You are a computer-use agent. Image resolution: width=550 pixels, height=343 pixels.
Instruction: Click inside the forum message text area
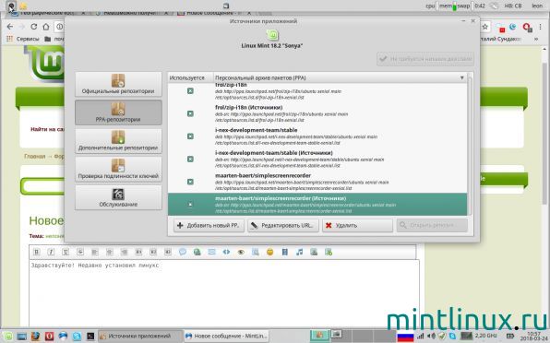click(224, 293)
